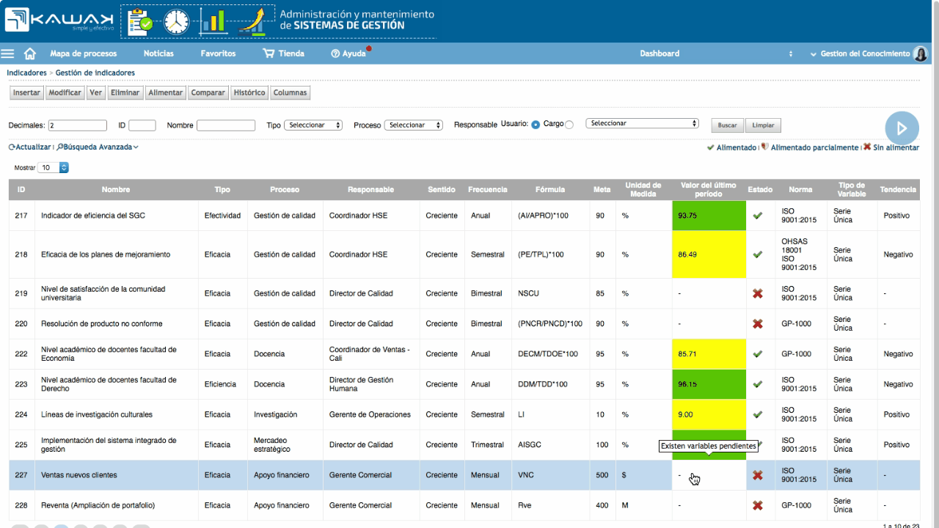Open the hamburger menu icon
This screenshot has height=528, width=939.
coord(7,54)
